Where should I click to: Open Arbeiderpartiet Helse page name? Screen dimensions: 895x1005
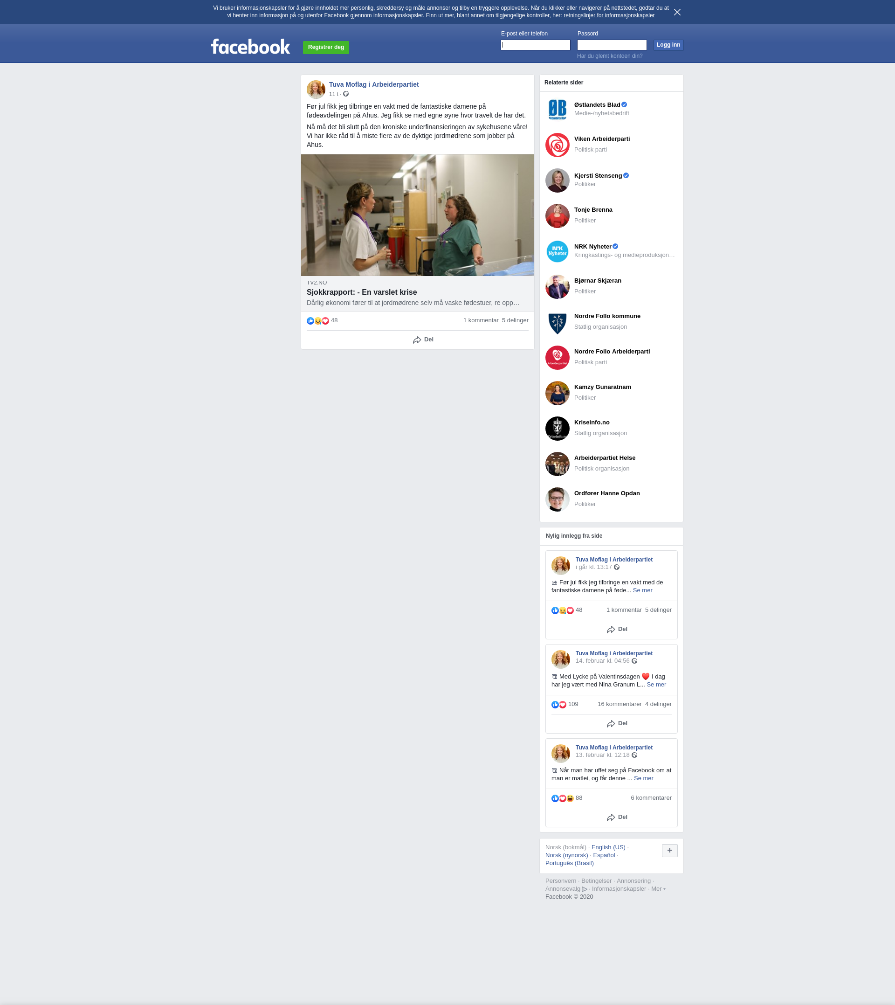[605, 458]
